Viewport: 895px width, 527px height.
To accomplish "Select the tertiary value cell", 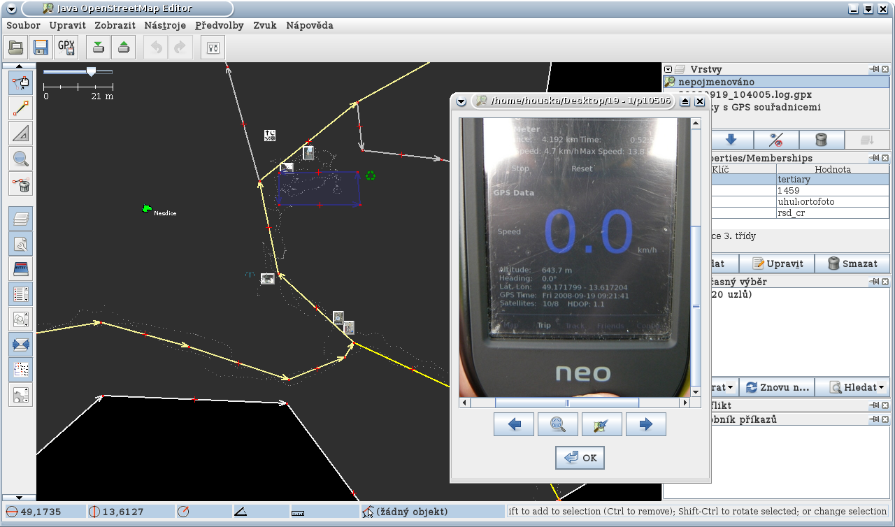I will click(832, 180).
